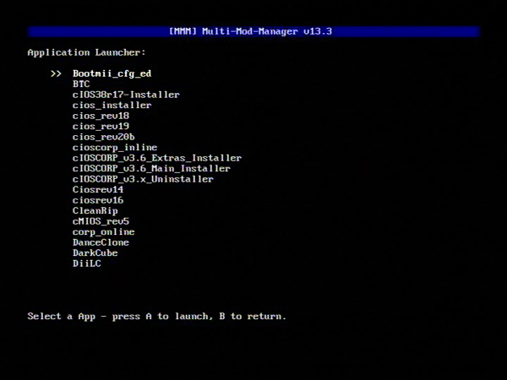
Task: Pick Ciosrev14 from the list
Action: point(98,190)
